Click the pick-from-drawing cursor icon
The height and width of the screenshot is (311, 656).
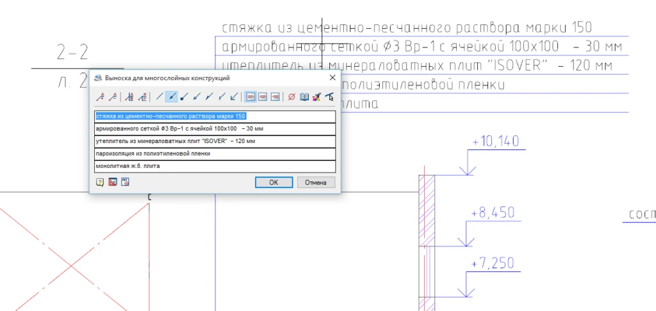[329, 97]
